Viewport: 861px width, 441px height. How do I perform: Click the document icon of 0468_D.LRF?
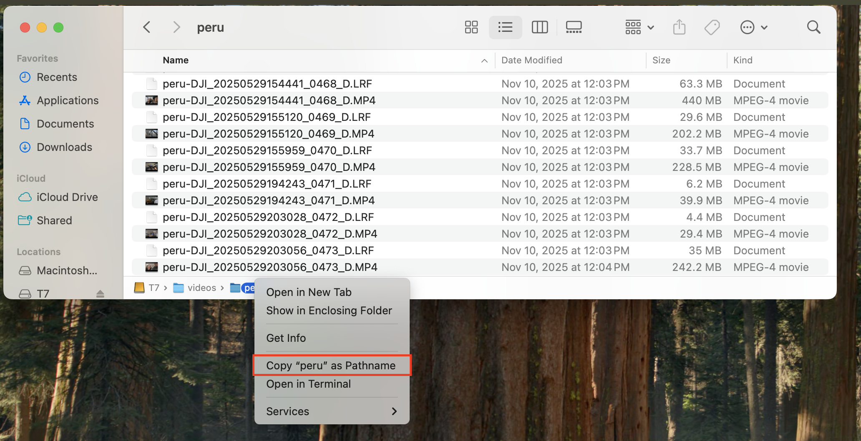(x=152, y=84)
